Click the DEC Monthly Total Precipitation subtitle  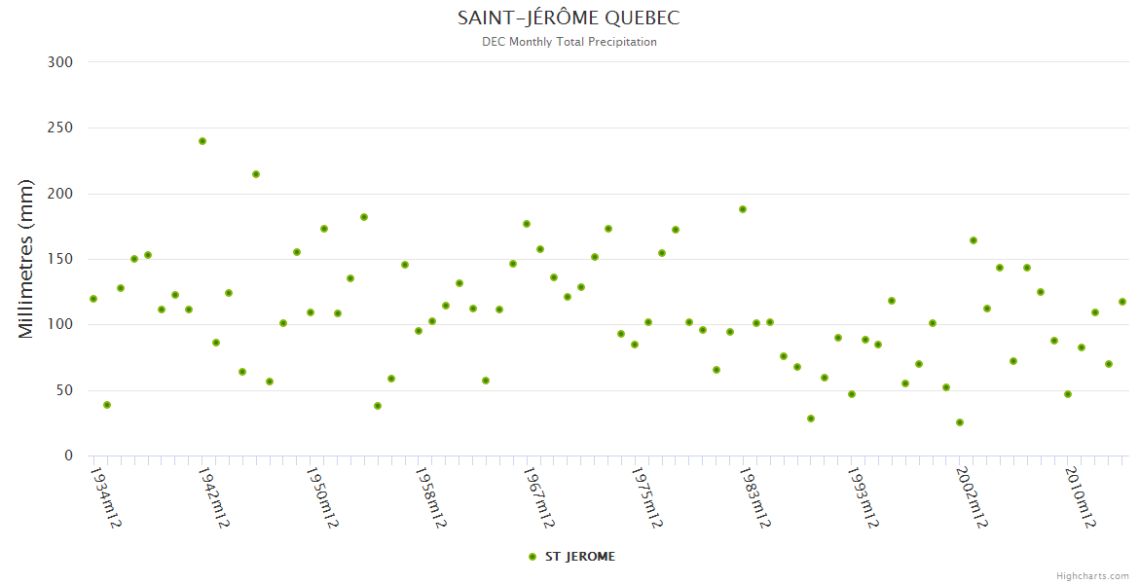tap(569, 42)
